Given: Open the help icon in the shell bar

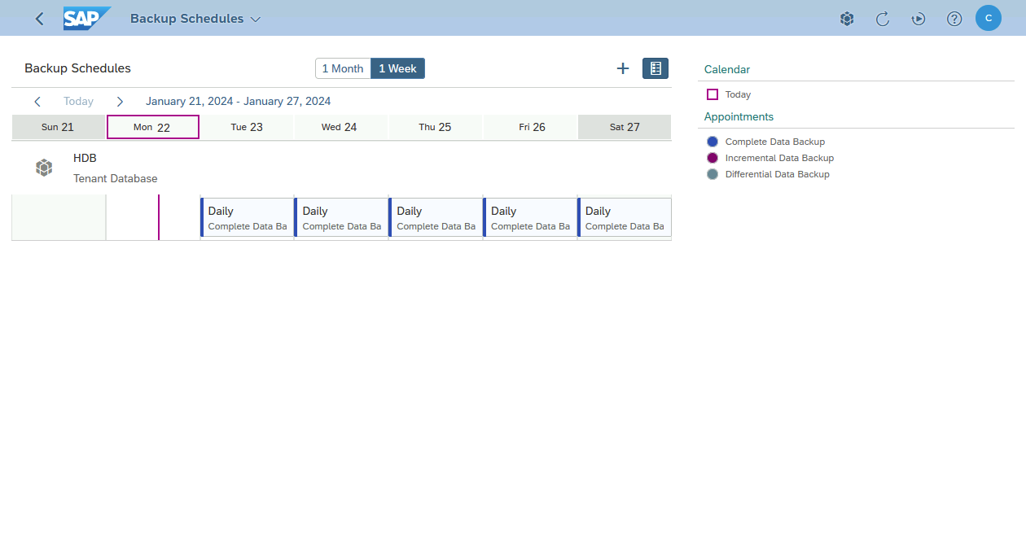Looking at the screenshot, I should coord(954,17).
